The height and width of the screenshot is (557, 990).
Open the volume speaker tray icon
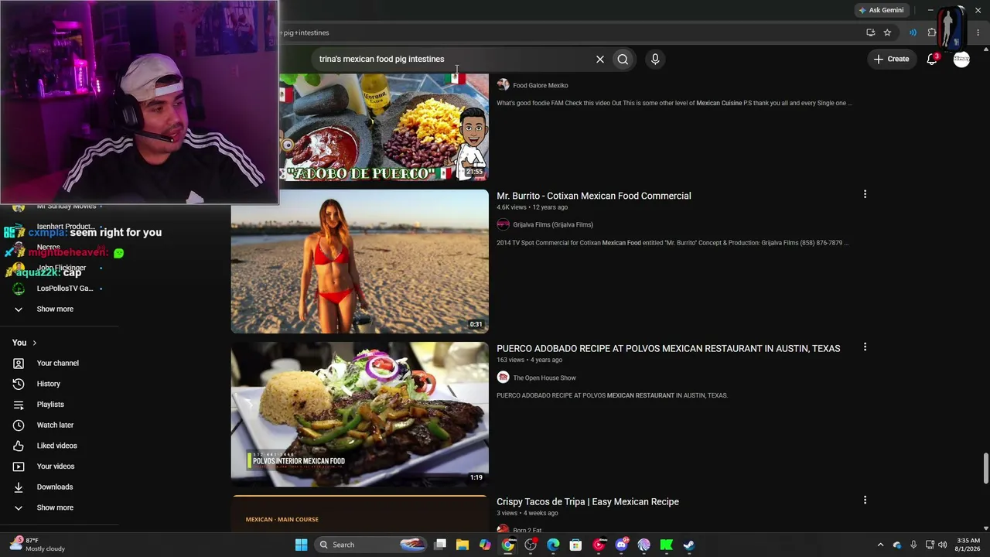pos(943,545)
